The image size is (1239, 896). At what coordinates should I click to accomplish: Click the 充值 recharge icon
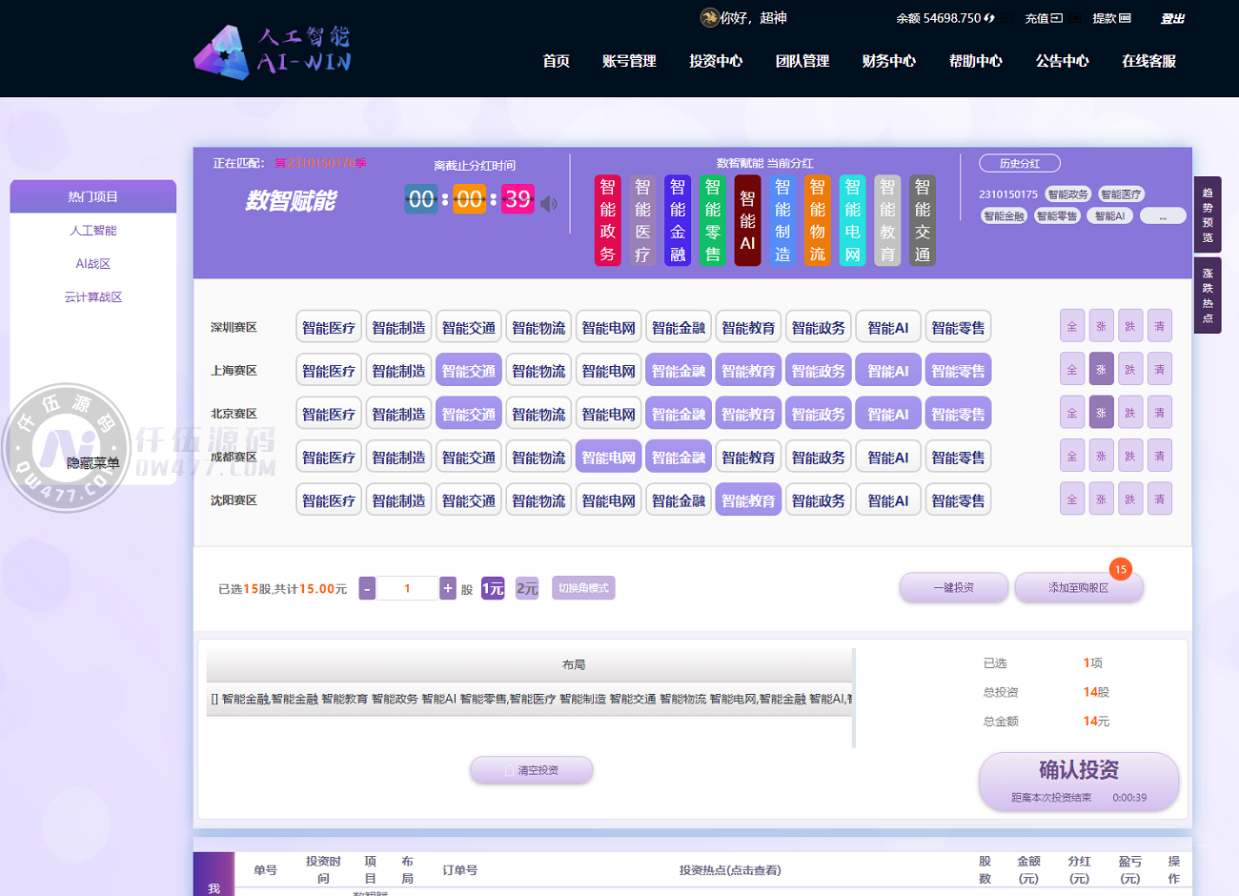click(x=1057, y=18)
